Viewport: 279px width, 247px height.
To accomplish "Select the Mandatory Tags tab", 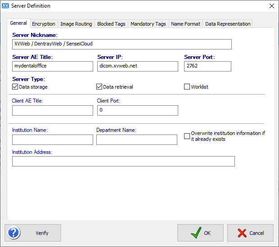I will [x=148, y=24].
